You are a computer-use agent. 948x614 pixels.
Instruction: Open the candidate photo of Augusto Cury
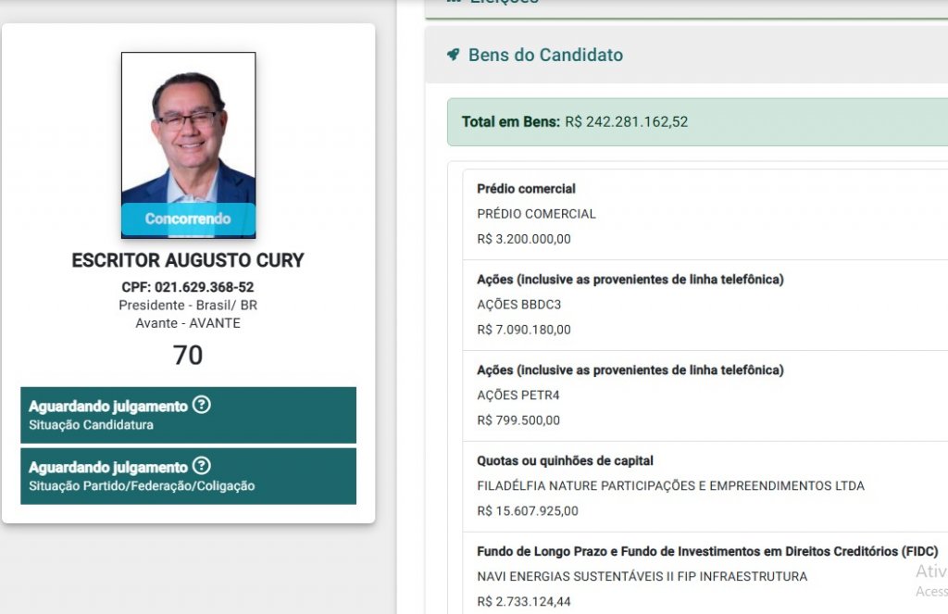(x=188, y=145)
